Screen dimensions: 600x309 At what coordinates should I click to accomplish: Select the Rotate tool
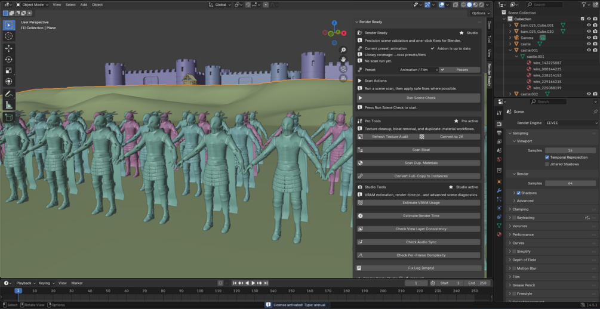point(9,60)
